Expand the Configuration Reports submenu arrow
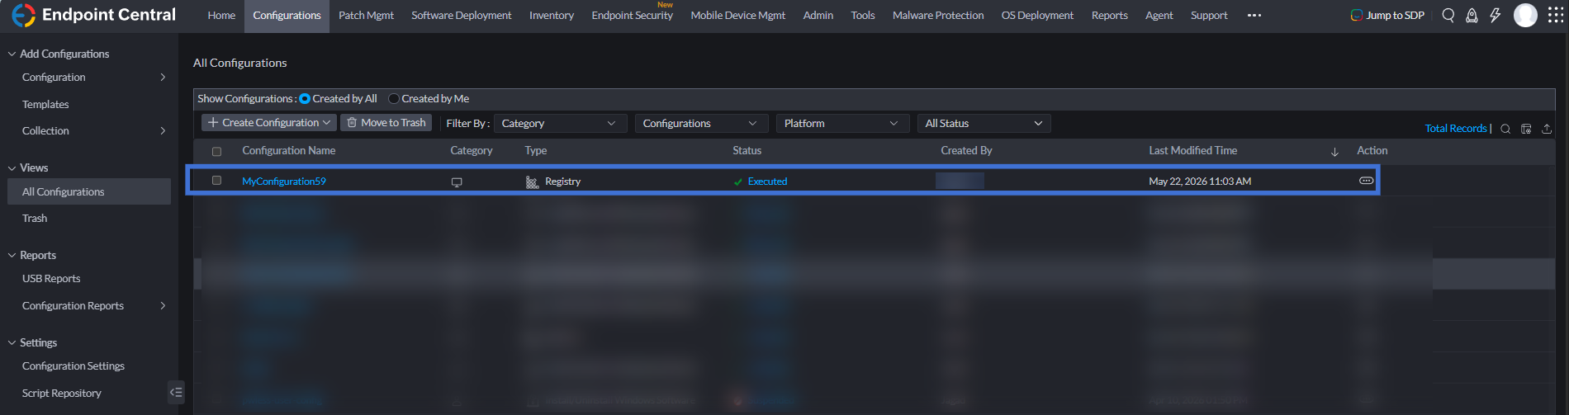The image size is (1569, 415). pos(163,305)
